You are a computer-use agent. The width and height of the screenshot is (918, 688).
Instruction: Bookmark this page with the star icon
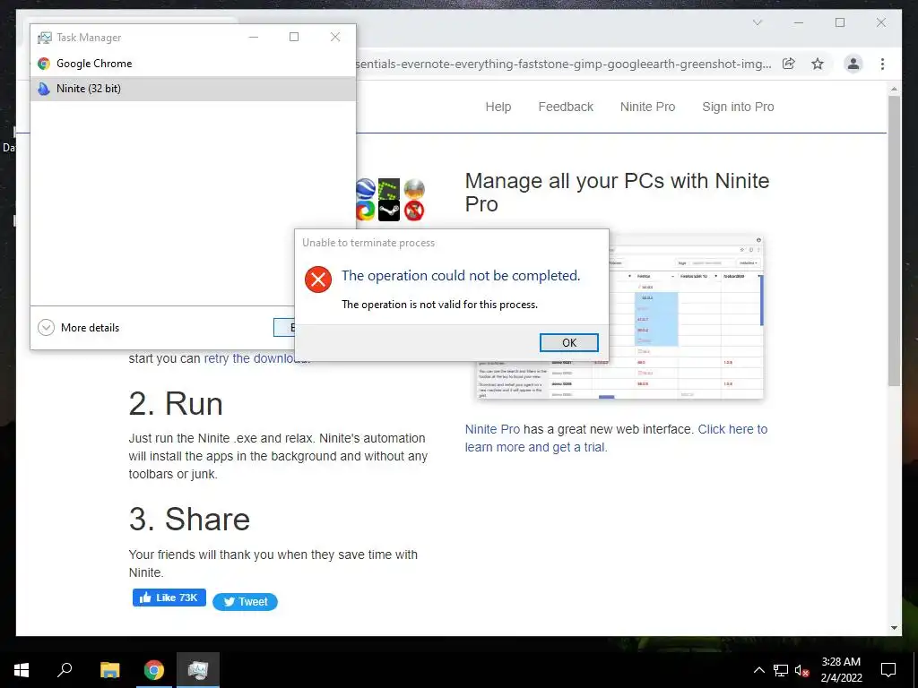818,64
